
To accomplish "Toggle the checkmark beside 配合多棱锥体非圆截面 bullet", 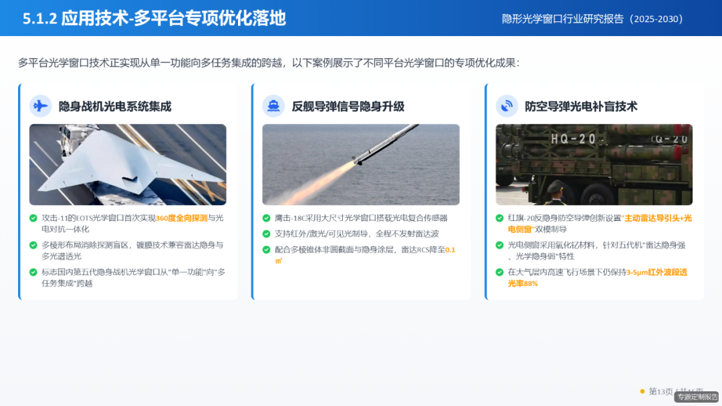I will coord(265,250).
